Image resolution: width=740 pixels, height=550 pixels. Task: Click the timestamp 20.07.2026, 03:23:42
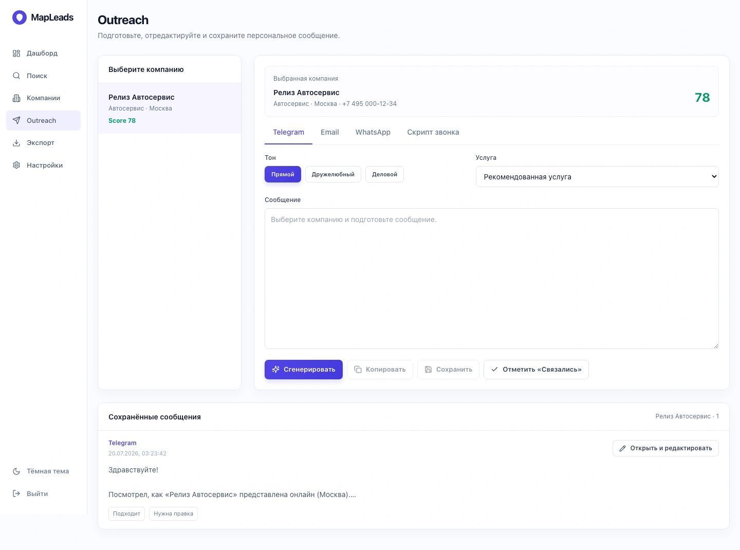137,453
